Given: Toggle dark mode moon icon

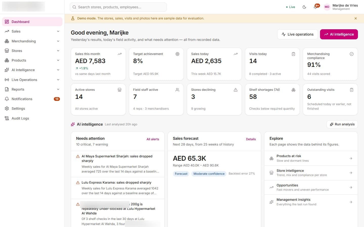Looking at the screenshot, I should click(x=304, y=7).
